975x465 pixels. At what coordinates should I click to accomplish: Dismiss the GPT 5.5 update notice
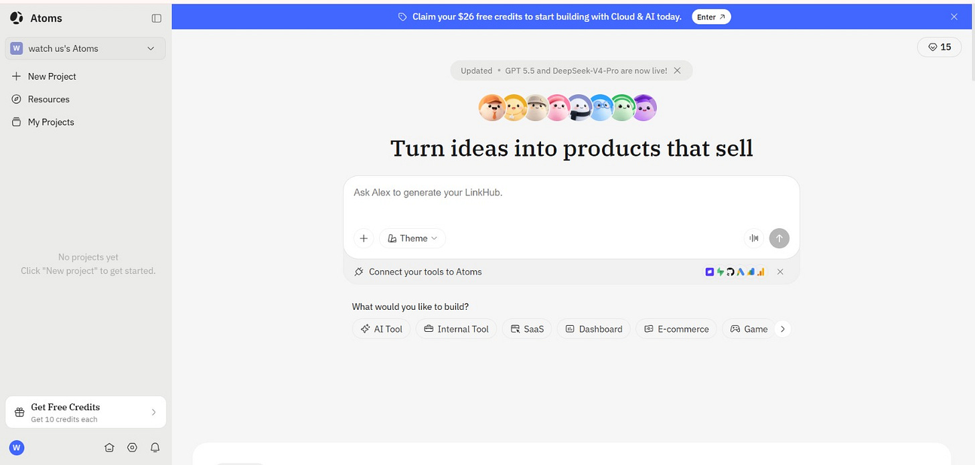[677, 70]
